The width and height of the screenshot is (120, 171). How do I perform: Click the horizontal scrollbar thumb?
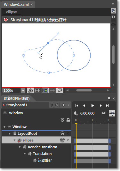[84, 90]
